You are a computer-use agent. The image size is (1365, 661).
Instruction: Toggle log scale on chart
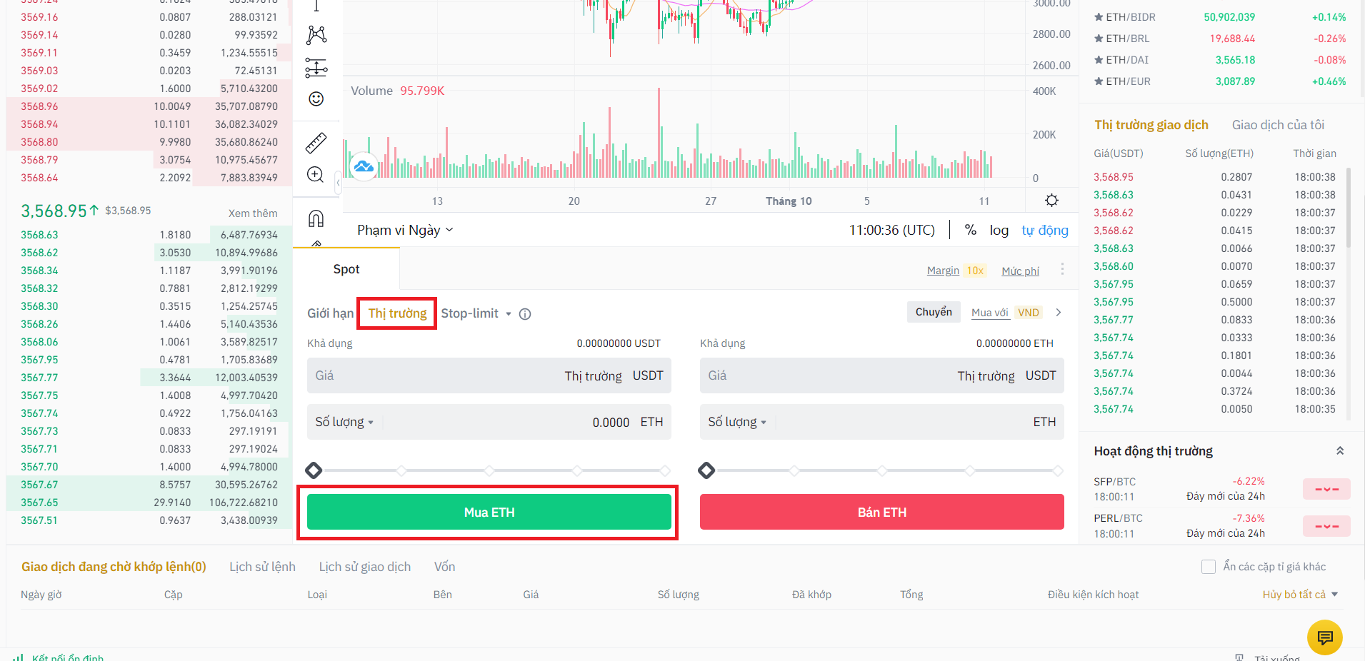(999, 230)
